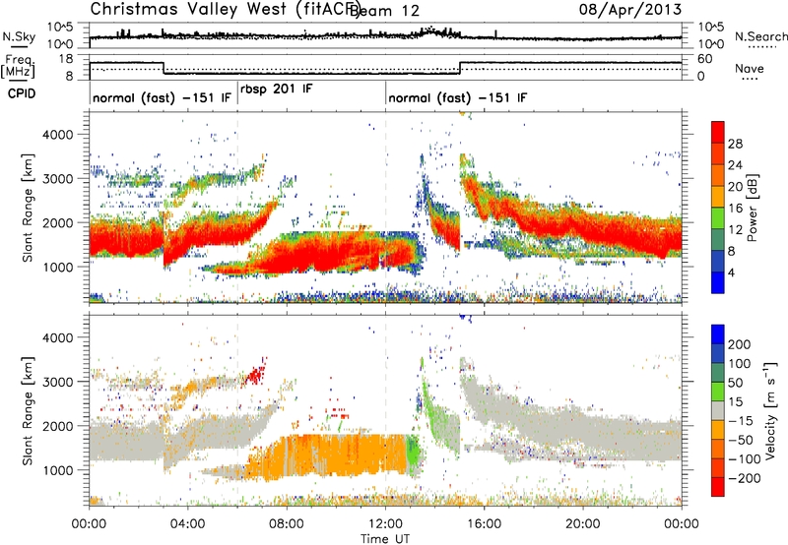Click the red segment of Power colorbar
Screen dimensions: 788x545
(718, 133)
